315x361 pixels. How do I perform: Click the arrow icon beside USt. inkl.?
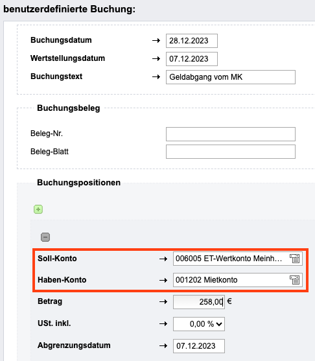tap(163, 323)
